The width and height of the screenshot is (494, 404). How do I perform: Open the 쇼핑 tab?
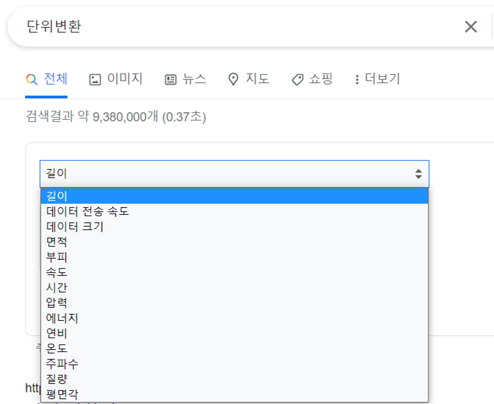pyautogui.click(x=312, y=79)
